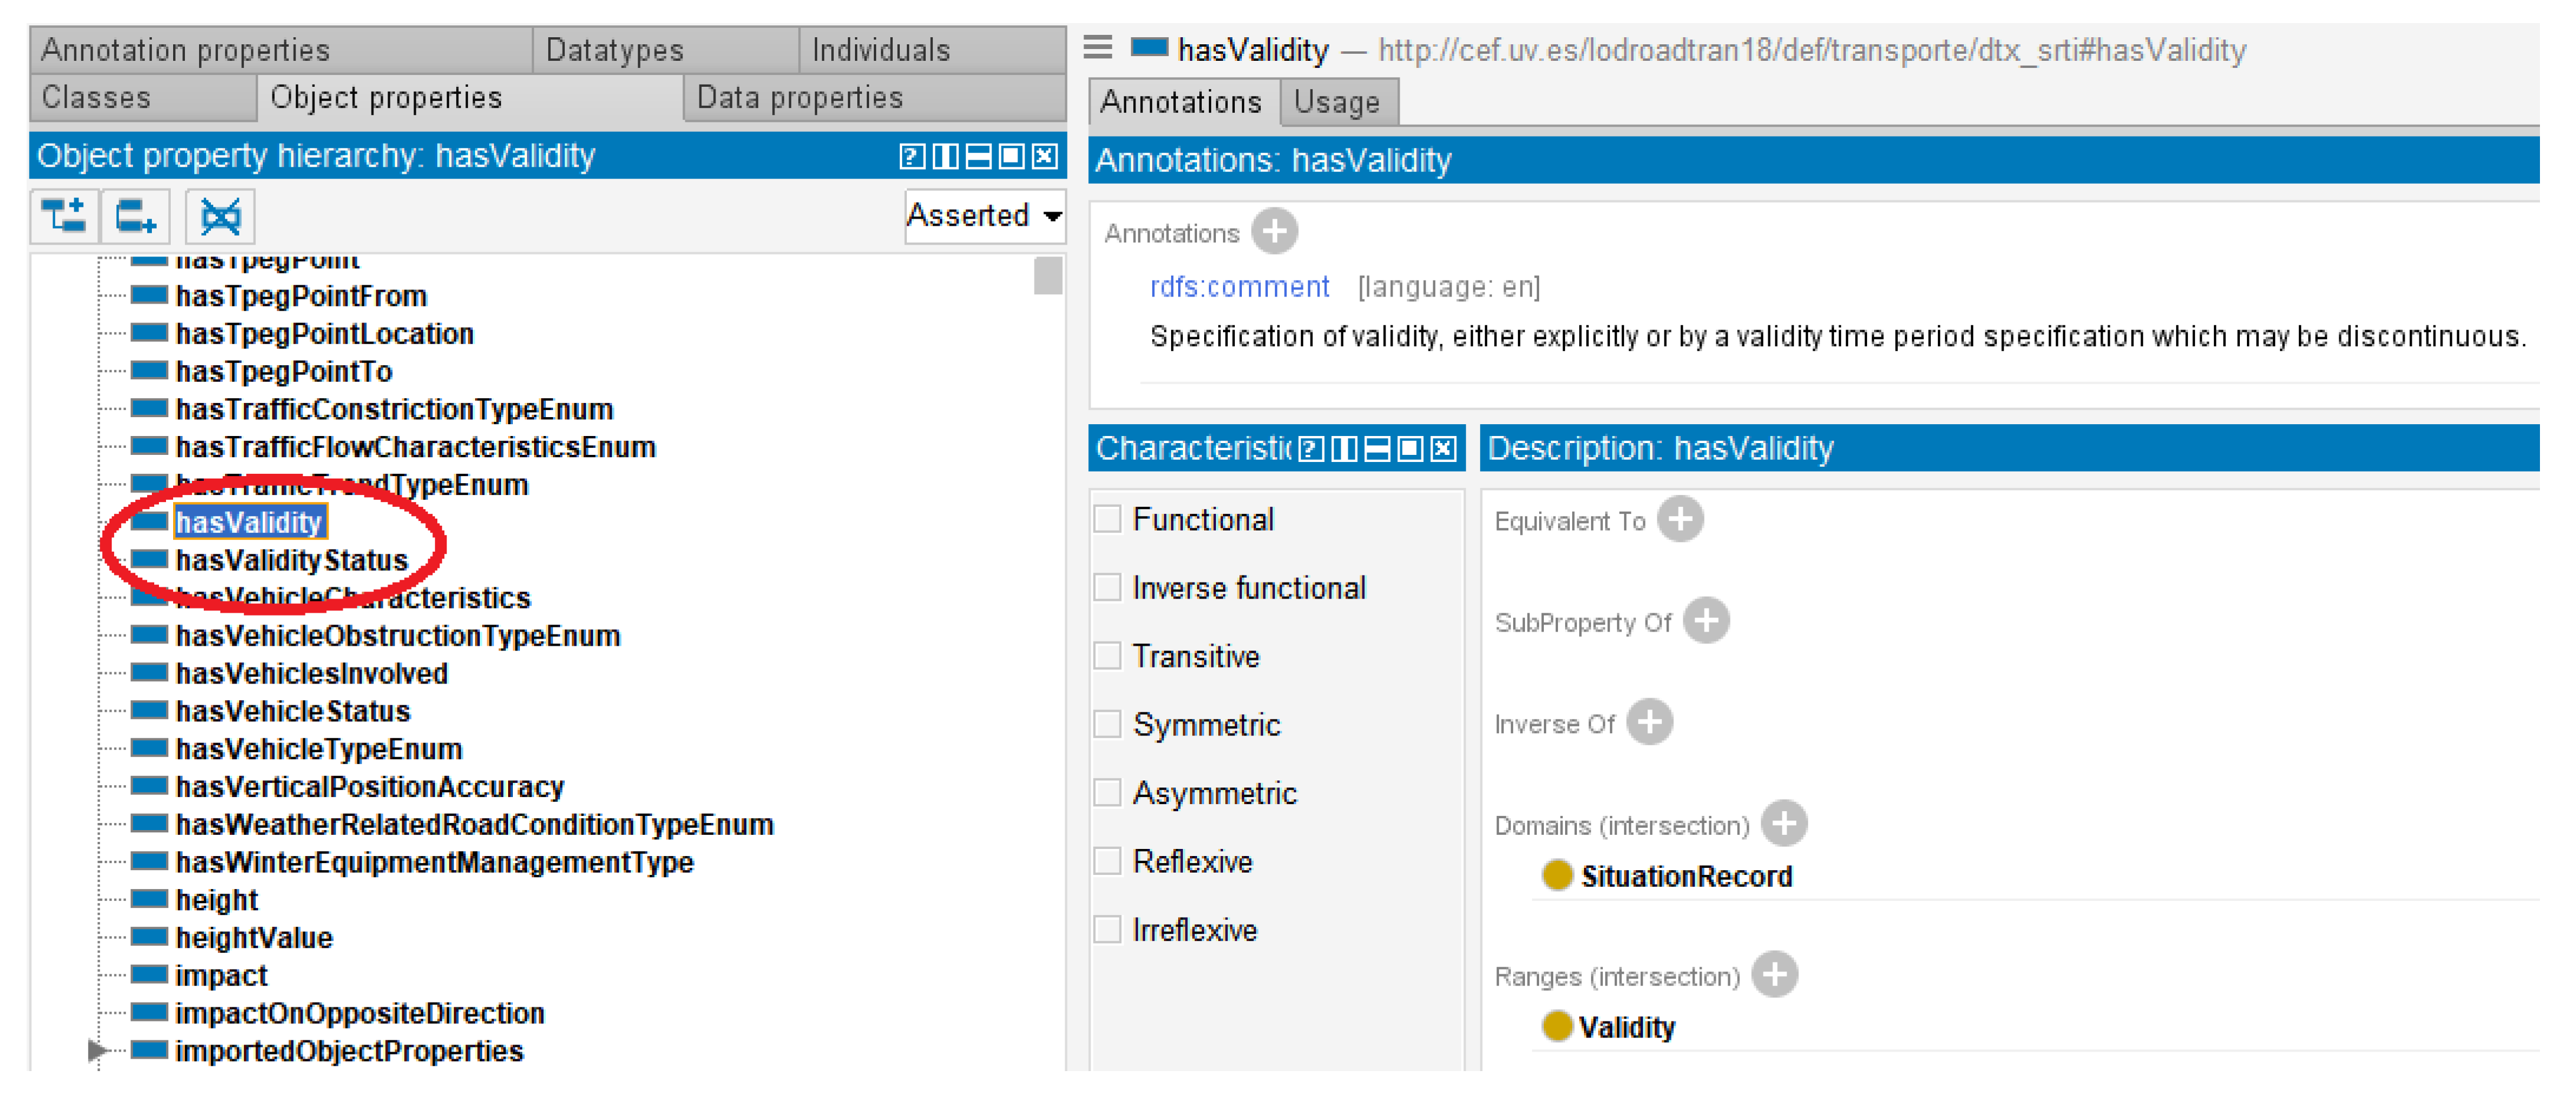
Task: Open the hamburger menu beside hasValidity header
Action: coord(1098,48)
